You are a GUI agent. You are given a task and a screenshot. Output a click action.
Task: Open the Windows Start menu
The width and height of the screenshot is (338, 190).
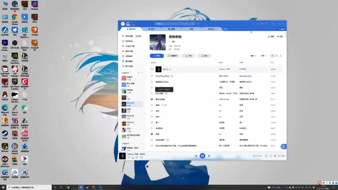3,187
